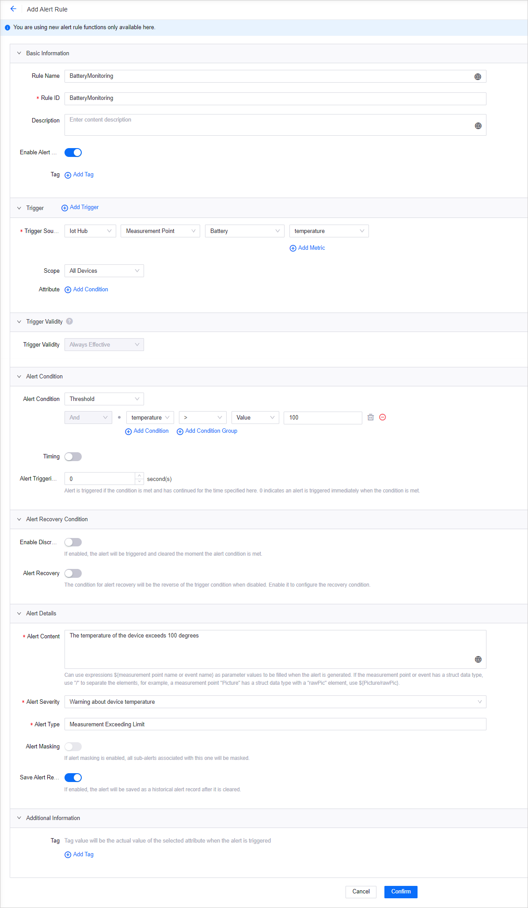Screen dimensions: 528x908
Task: Click the trash icon in the temperature condition row
Action: pos(371,417)
